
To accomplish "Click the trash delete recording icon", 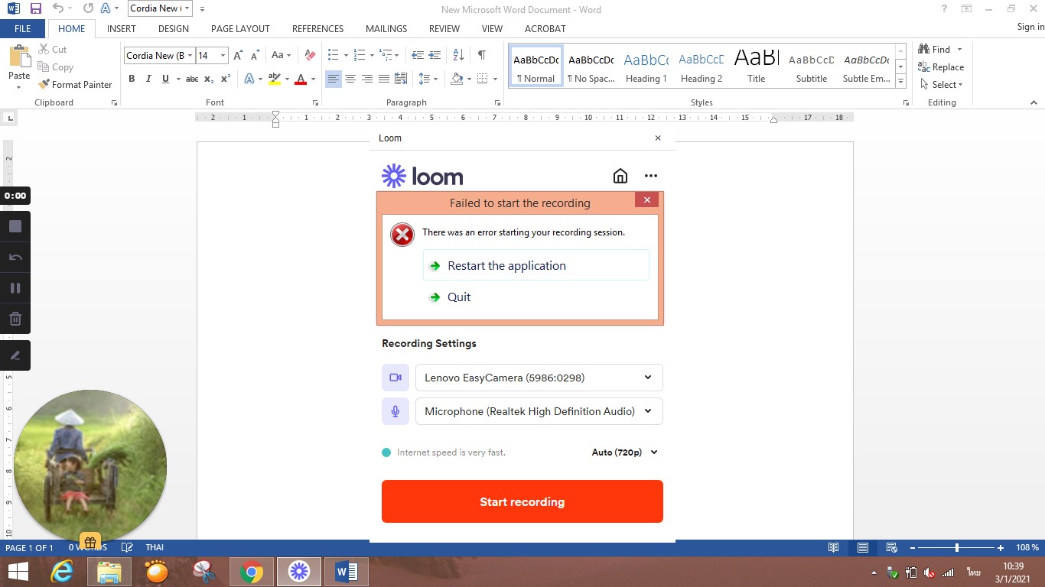I will click(x=15, y=319).
